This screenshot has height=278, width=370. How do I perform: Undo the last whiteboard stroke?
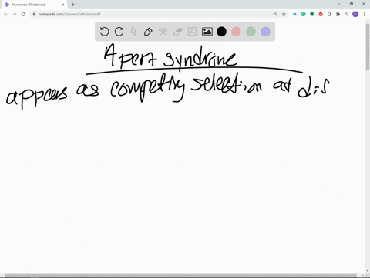(x=104, y=32)
